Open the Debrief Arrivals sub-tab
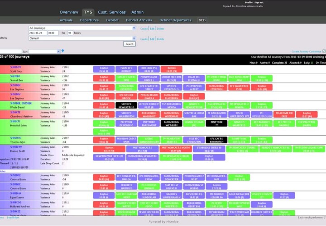The image size is (326, 226). [x=140, y=20]
